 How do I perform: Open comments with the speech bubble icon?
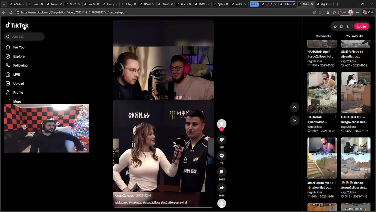pos(221,155)
